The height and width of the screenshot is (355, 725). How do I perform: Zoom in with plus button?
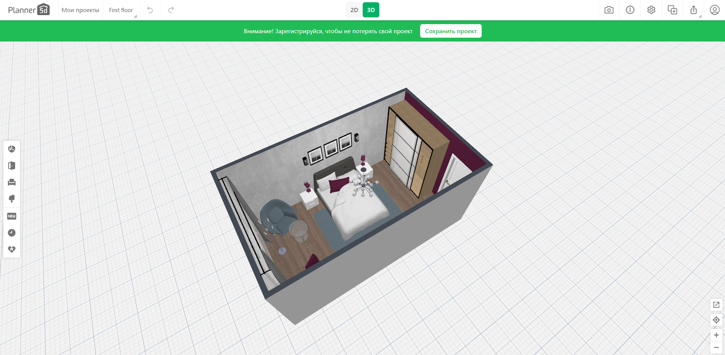[716, 335]
